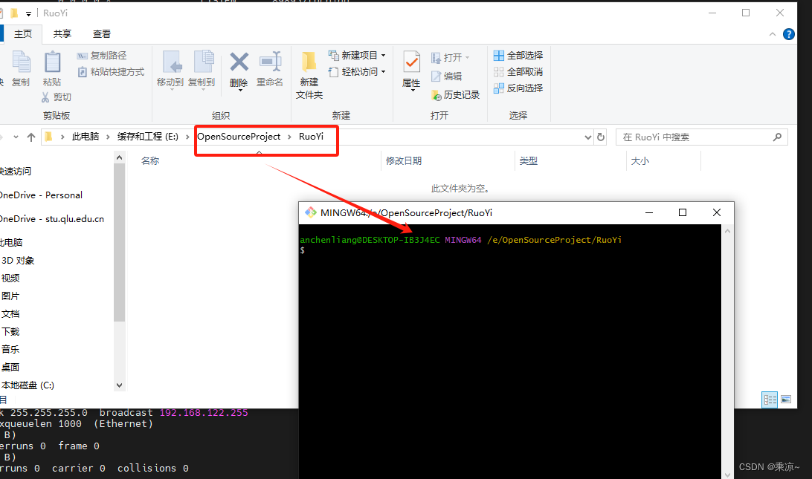The image size is (812, 479).
Task: Sort by Name (名称) column header
Action: (x=150, y=161)
